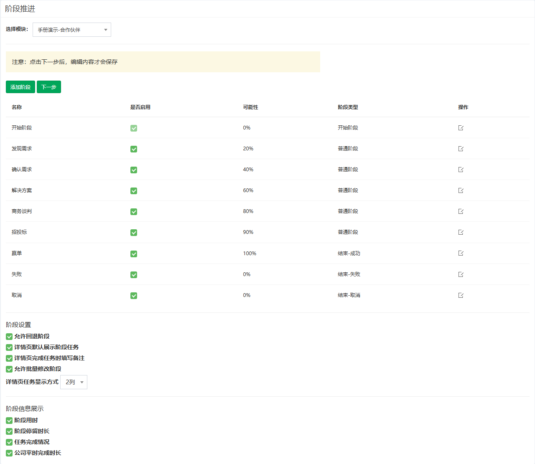This screenshot has width=535, height=464.
Task: Click the 结束-取消 stage type cell
Action: point(349,295)
